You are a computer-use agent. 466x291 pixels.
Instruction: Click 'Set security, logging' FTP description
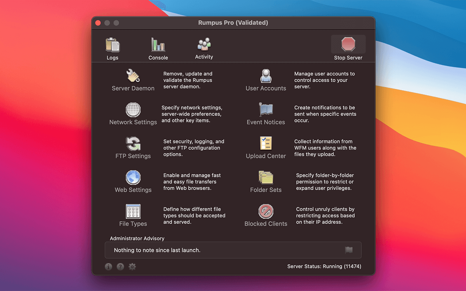(x=194, y=148)
